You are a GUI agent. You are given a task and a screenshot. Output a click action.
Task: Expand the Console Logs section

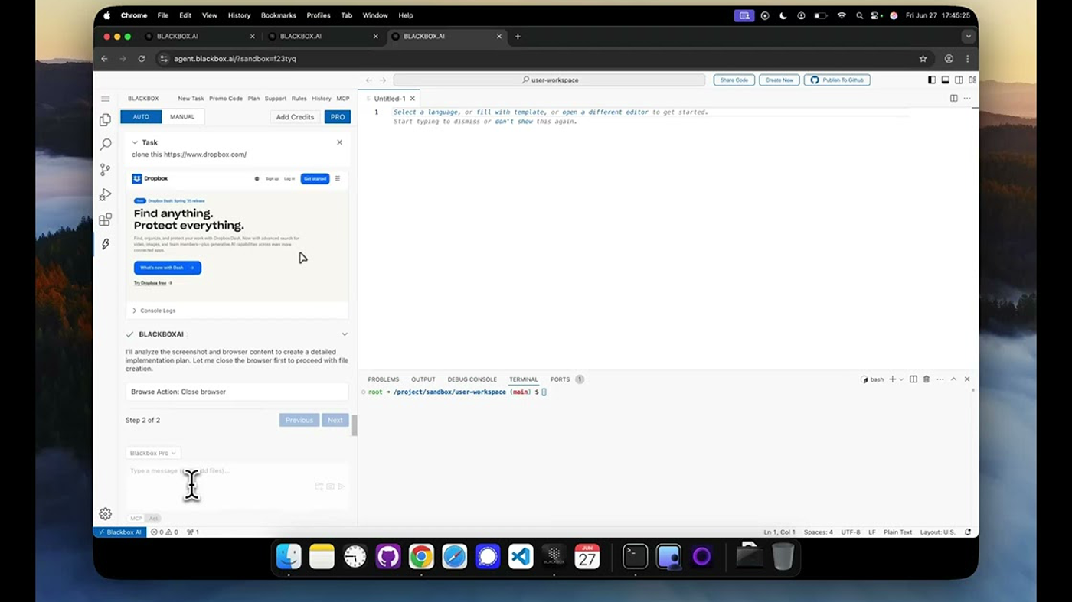coord(153,311)
